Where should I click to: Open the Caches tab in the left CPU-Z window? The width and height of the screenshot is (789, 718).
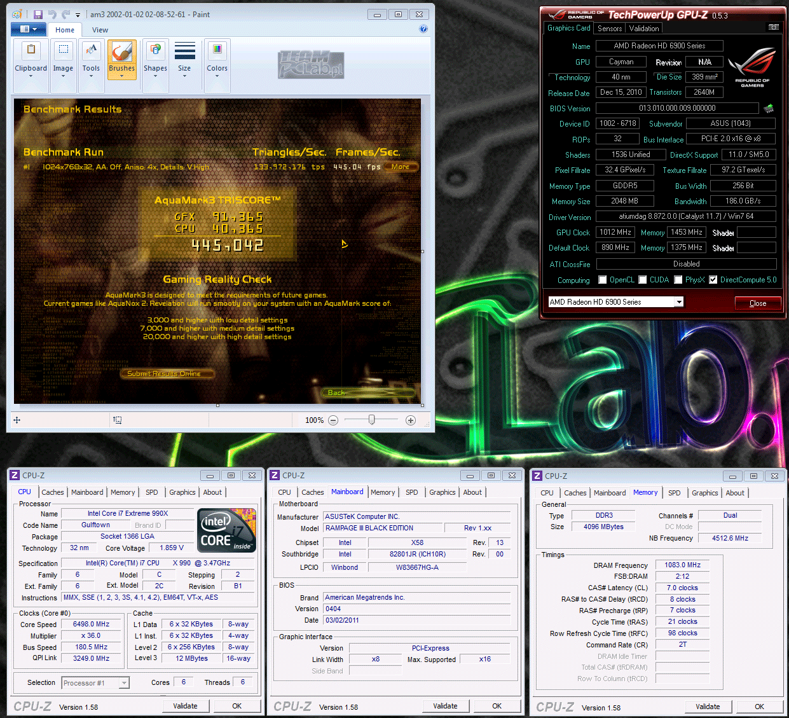coord(53,492)
